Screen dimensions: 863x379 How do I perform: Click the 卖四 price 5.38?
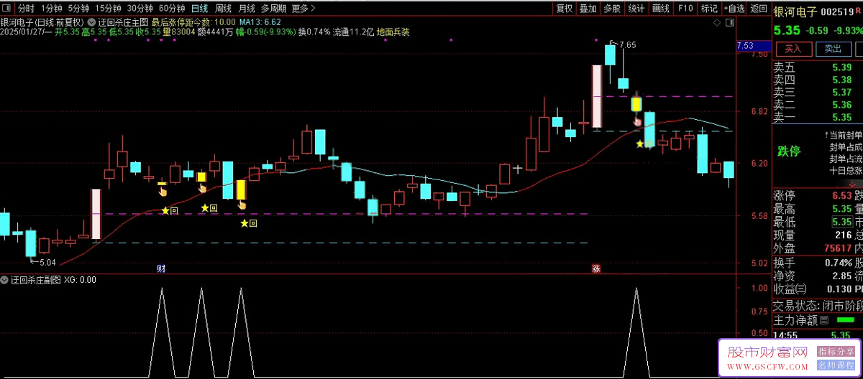point(841,80)
